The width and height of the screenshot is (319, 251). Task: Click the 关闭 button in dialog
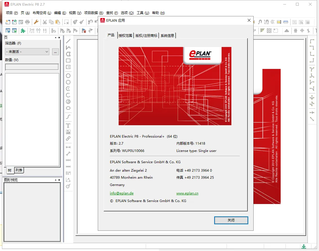tap(231, 220)
